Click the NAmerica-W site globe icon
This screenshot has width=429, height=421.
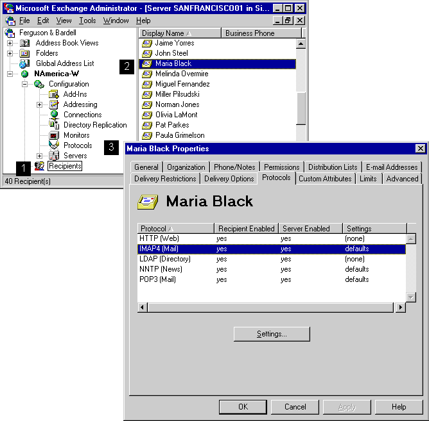point(24,74)
